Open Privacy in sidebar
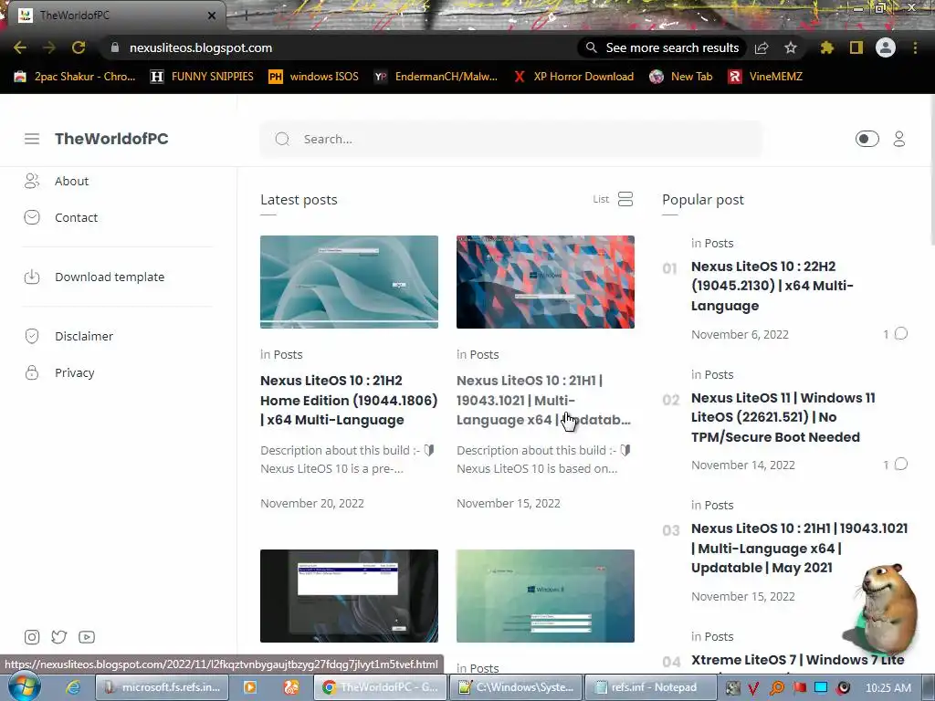935x701 pixels. point(75,373)
